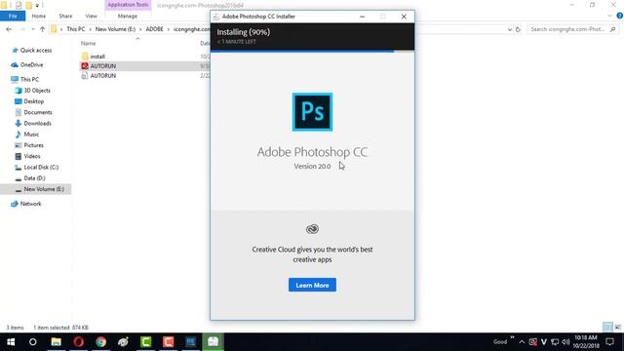Launch Opera browser from taskbar
The height and width of the screenshot is (351, 624).
click(78, 342)
